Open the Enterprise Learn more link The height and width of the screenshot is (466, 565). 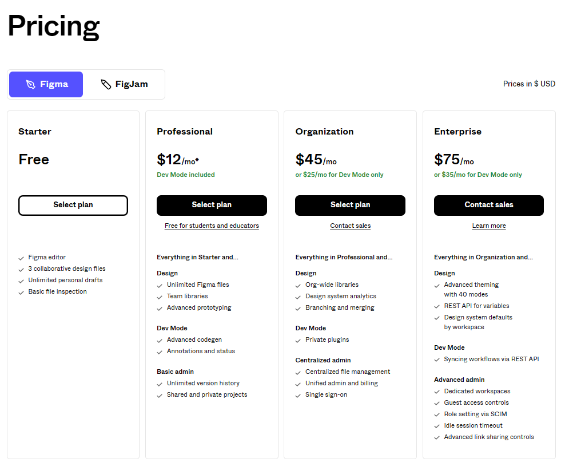489,226
